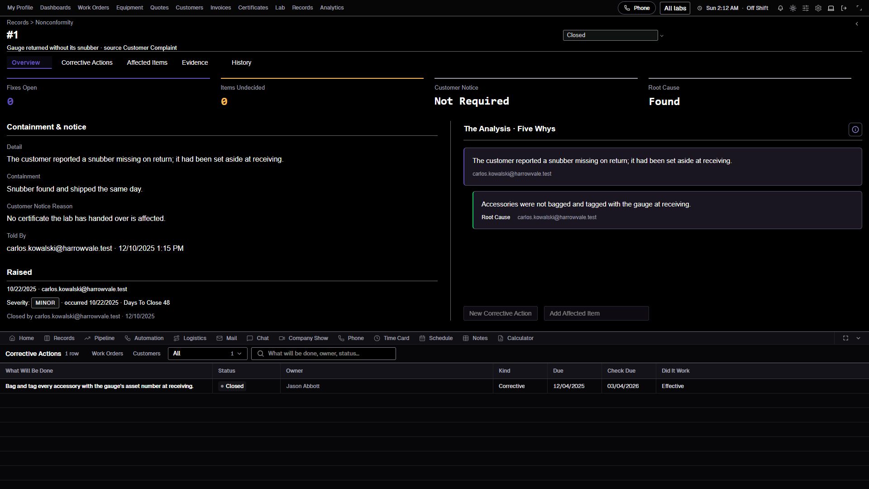Viewport: 869px width, 489px height.
Task: Open the settings gear
Action: click(818, 8)
